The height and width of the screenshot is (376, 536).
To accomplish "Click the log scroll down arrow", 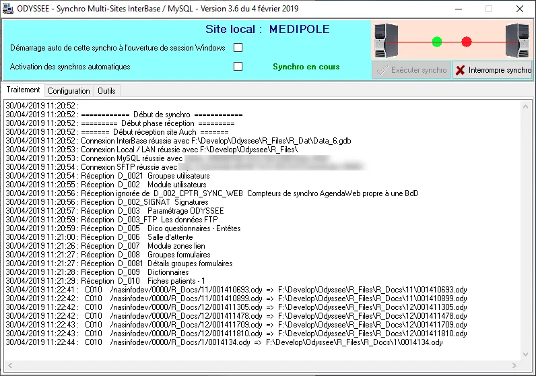I will pos(525,354).
